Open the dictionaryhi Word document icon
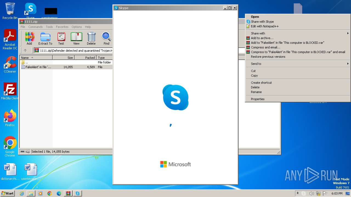351x197 pixels. (10, 172)
